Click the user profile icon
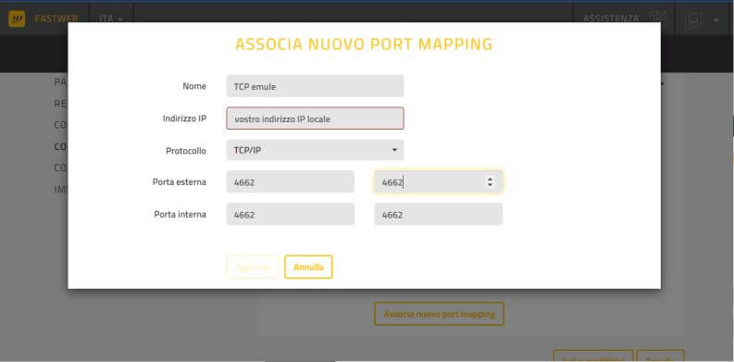This screenshot has height=362, width=734. [694, 19]
